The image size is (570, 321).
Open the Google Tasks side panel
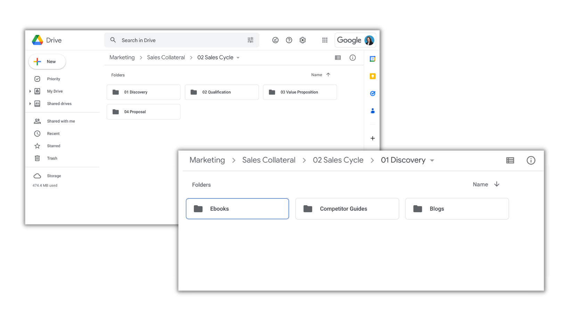point(372,93)
